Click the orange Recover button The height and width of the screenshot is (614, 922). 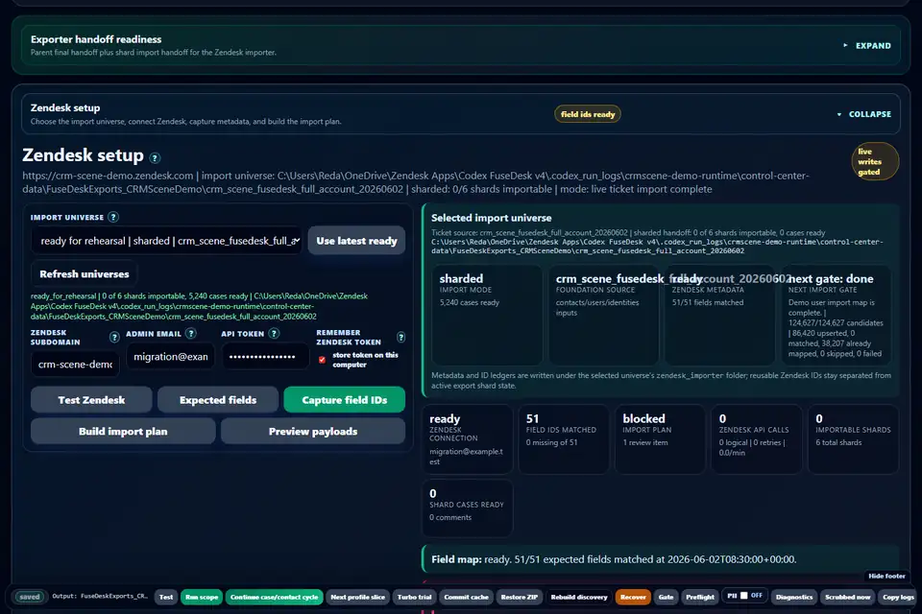pyautogui.click(x=633, y=597)
